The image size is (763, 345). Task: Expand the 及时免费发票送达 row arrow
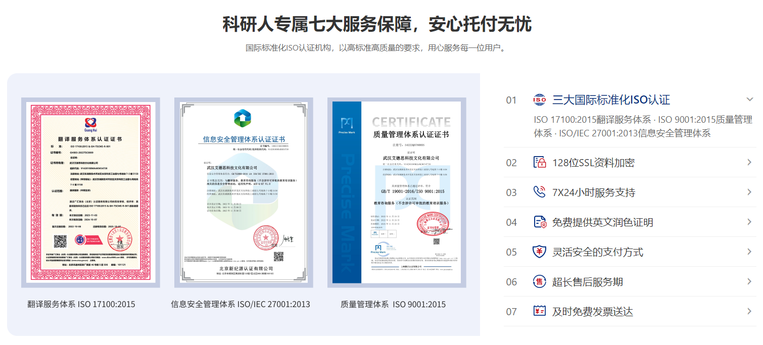click(x=750, y=311)
